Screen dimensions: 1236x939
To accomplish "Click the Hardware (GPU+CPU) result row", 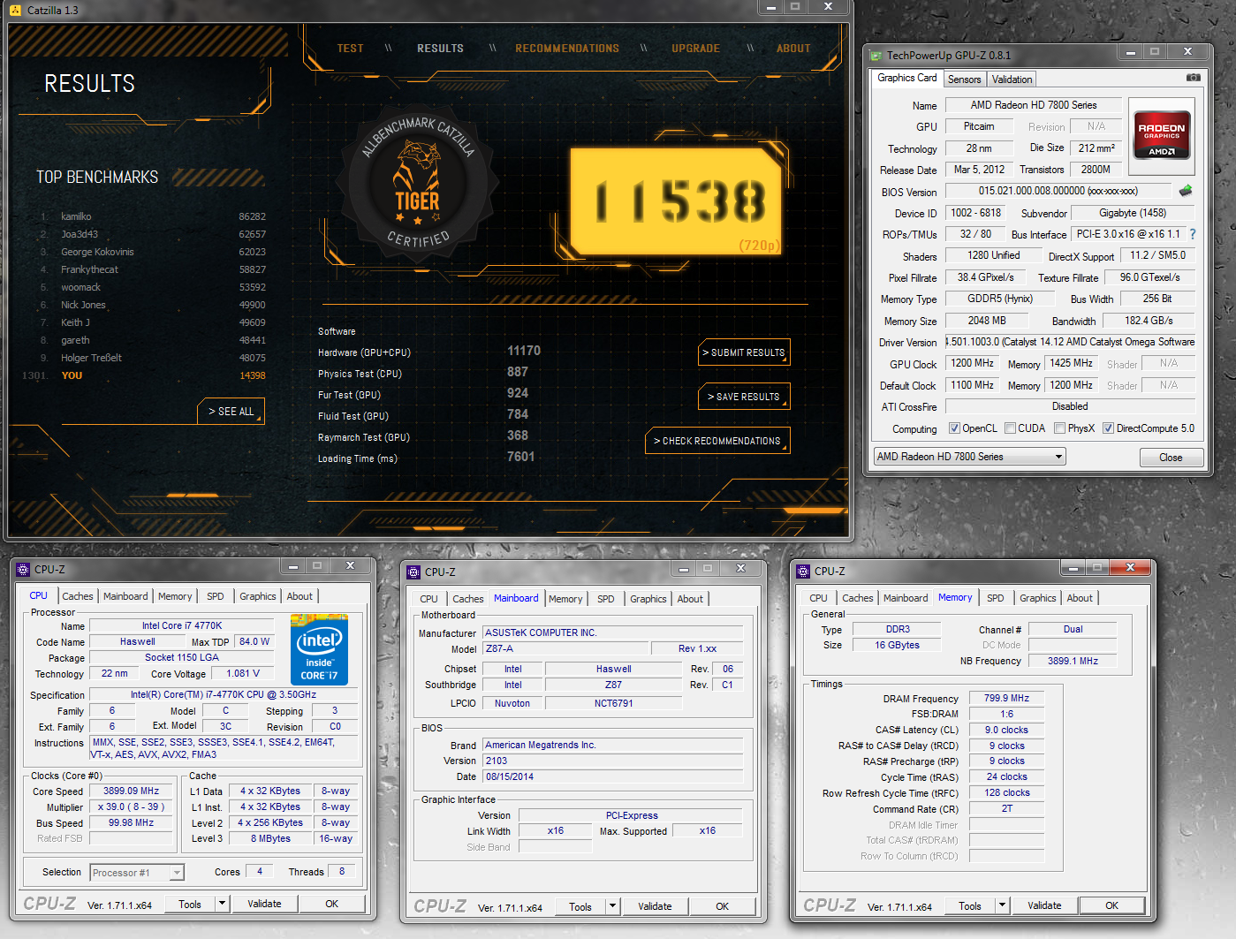I will click(429, 352).
